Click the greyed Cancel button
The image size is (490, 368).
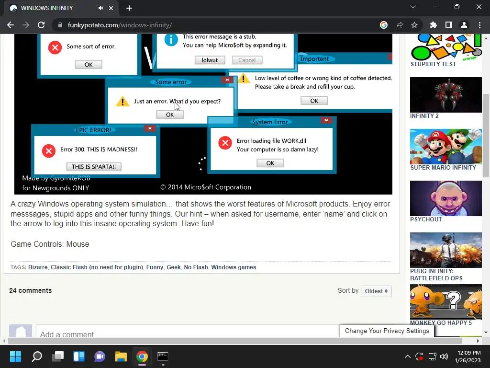coord(247,60)
